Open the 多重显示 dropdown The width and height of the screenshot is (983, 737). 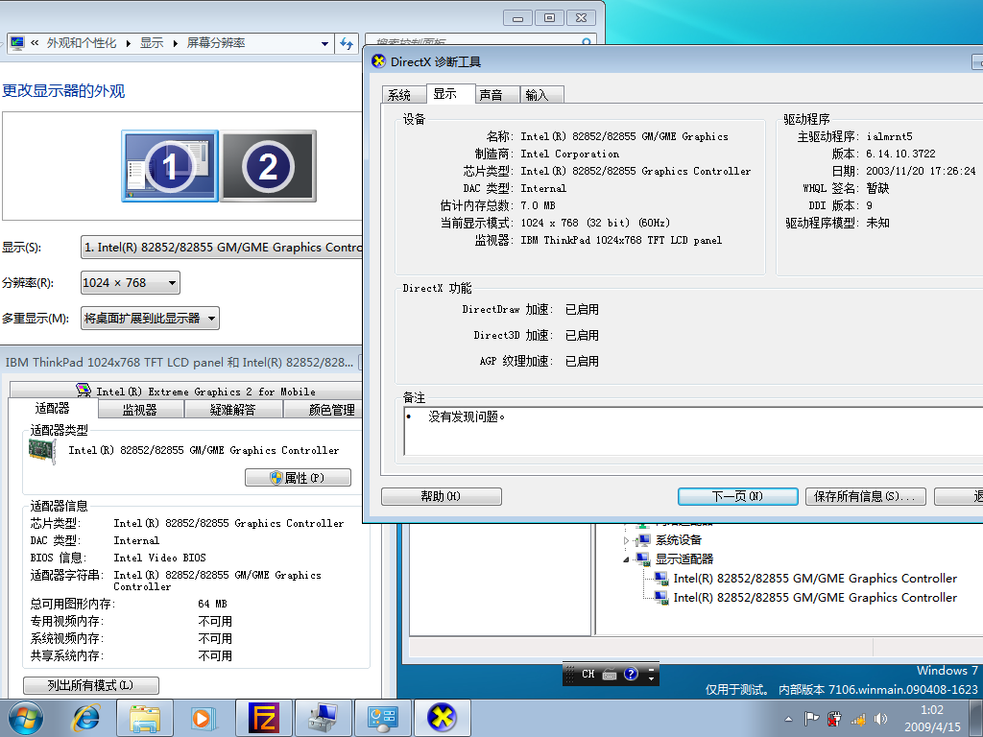click(150, 319)
